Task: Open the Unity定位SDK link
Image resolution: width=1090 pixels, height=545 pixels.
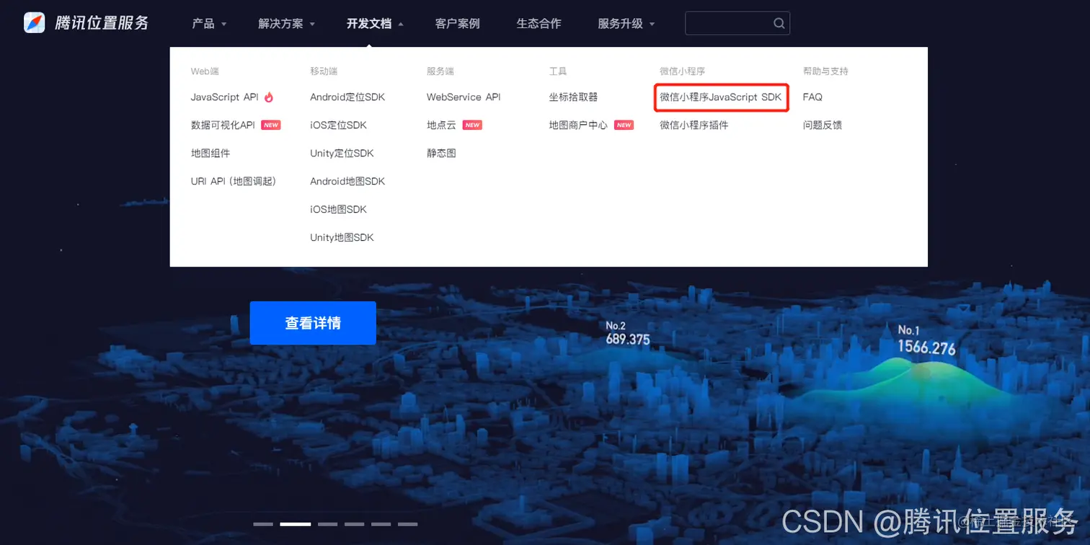Action: click(342, 153)
